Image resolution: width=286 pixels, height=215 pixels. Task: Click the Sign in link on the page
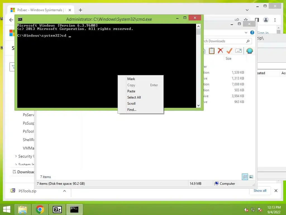(263, 33)
